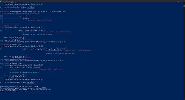The height and width of the screenshot is (100, 185).
Task: Click the "fill_name(&mut slot.0, attr.key.as_ref());" line
Action: coord(25,68)
